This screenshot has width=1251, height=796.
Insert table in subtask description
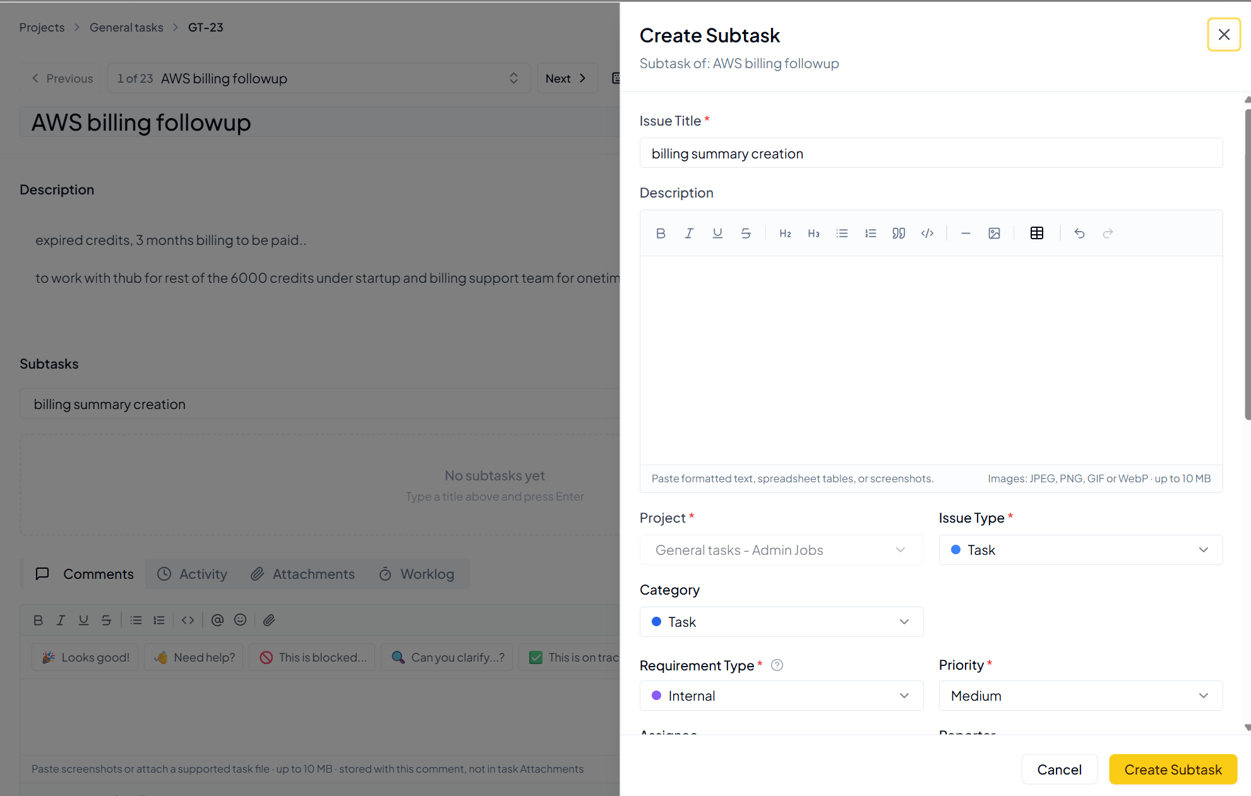1037,234
